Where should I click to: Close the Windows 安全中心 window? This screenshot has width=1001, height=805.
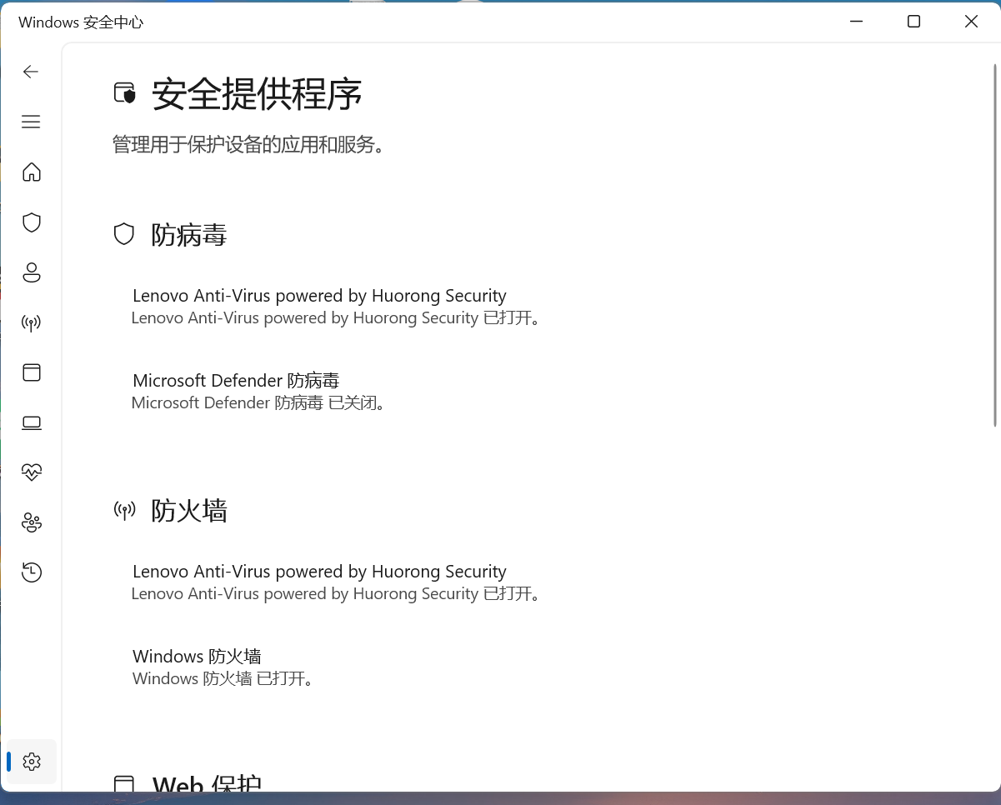coord(971,22)
